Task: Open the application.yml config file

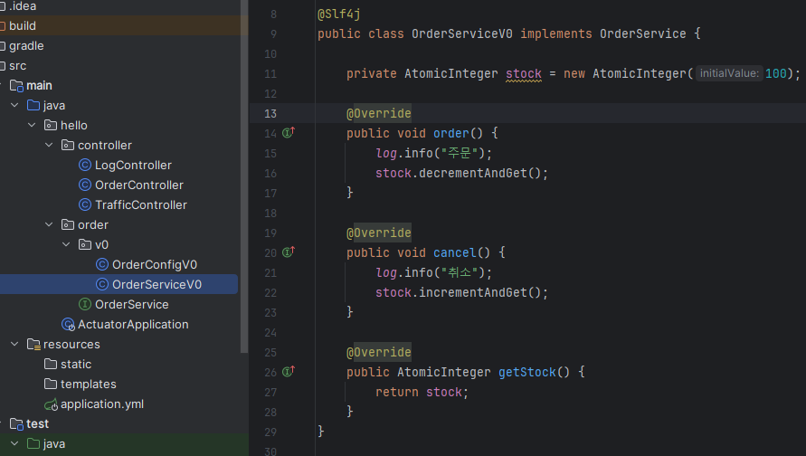Action: 102,404
